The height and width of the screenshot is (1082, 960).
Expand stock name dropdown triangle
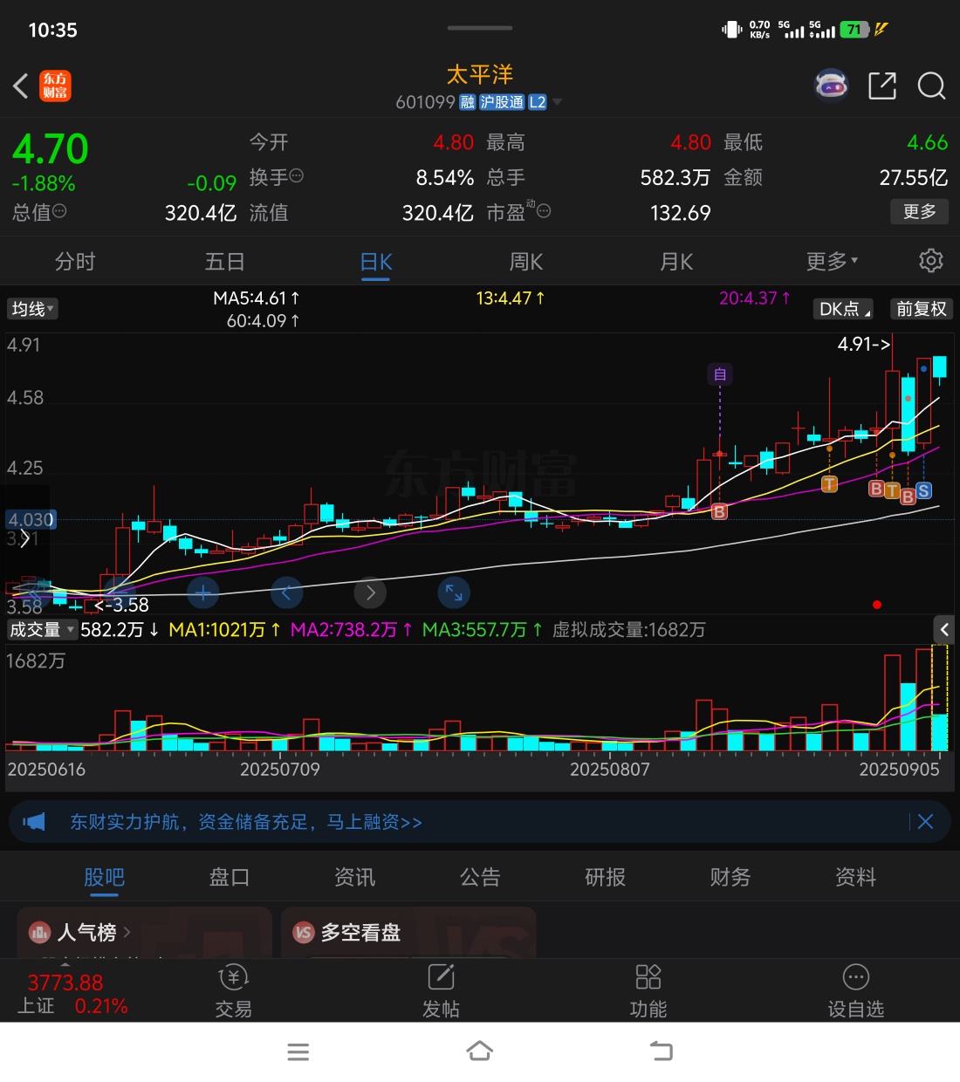click(x=558, y=102)
